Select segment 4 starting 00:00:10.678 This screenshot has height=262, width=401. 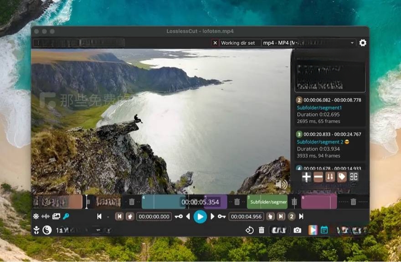point(329,167)
